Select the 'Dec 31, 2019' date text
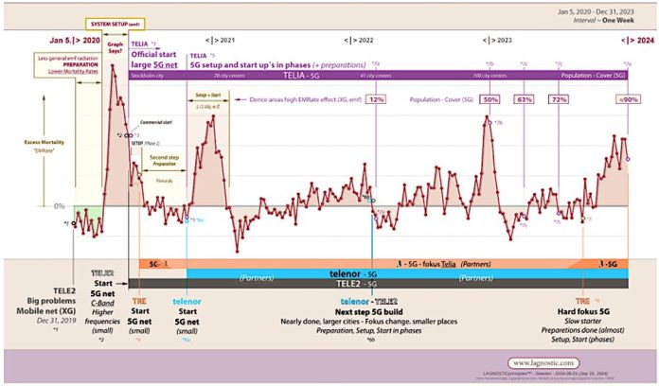The width and height of the screenshot is (659, 386). point(56,321)
